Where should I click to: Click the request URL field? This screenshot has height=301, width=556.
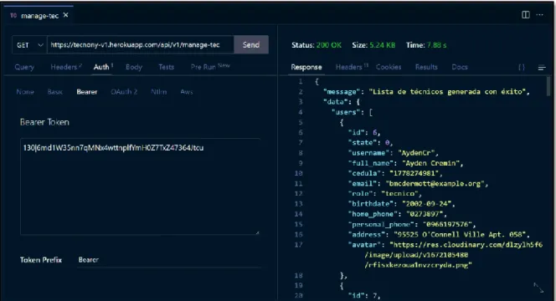coord(141,45)
